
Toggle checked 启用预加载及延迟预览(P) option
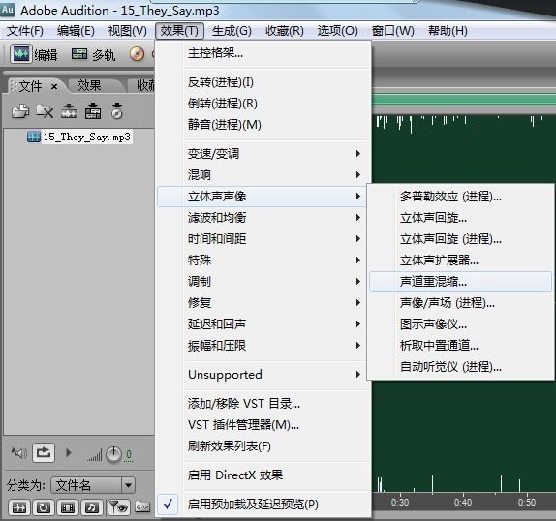click(264, 504)
